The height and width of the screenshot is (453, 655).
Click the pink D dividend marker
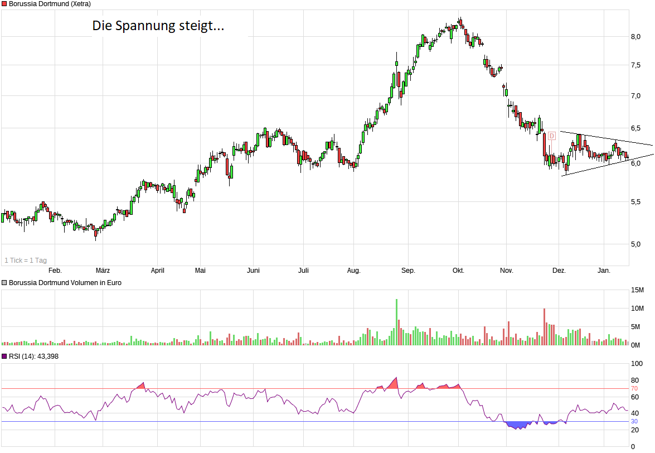point(551,136)
